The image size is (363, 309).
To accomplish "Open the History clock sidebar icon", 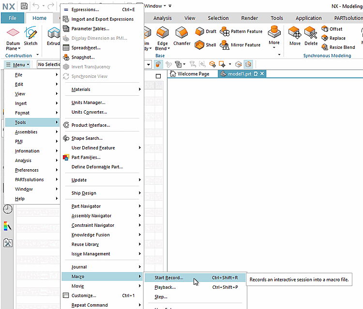I will [8, 209].
